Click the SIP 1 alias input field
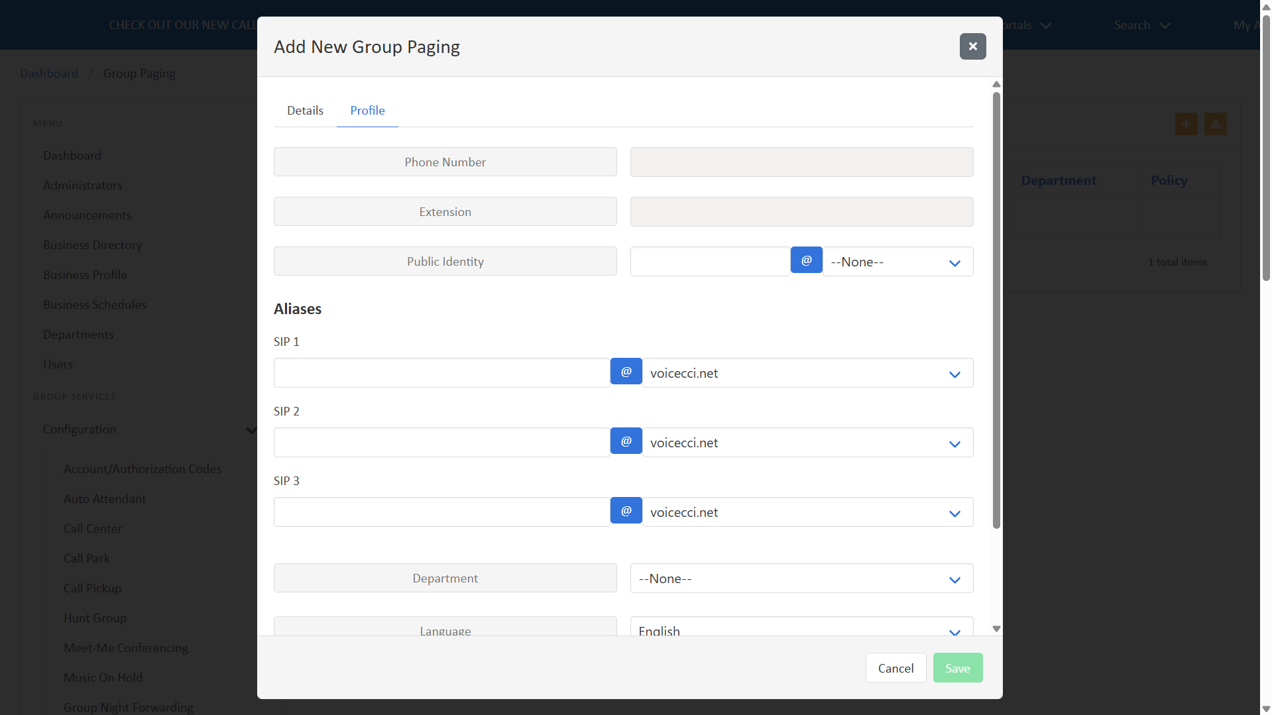Image resolution: width=1272 pixels, height=715 pixels. (441, 373)
